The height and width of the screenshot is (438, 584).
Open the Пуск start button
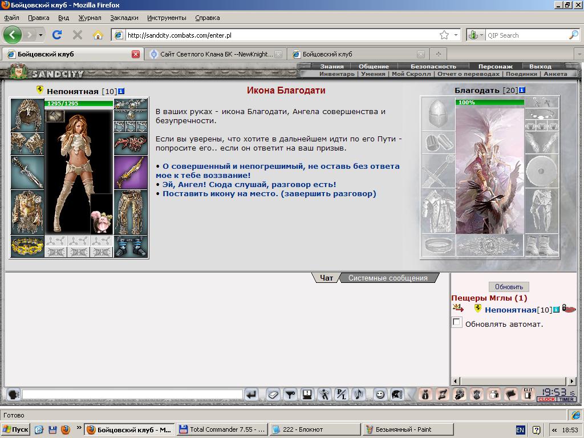click(x=15, y=429)
